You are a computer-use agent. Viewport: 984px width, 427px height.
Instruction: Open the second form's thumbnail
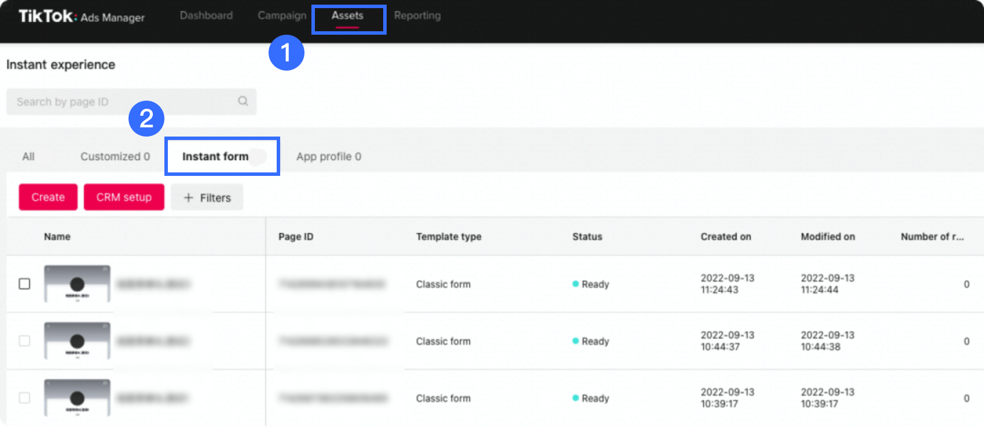(77, 341)
